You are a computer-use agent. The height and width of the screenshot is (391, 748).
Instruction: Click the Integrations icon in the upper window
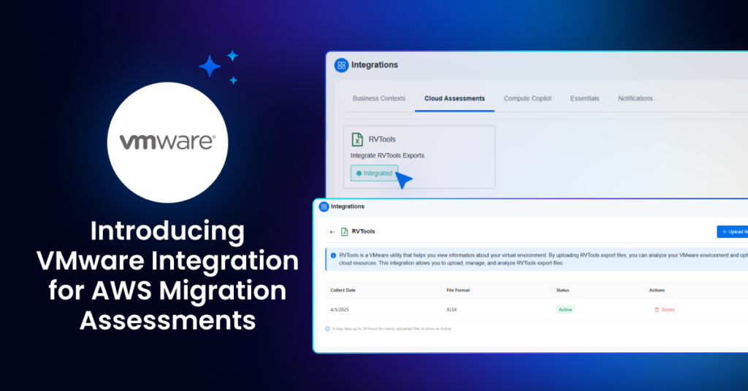click(x=341, y=65)
